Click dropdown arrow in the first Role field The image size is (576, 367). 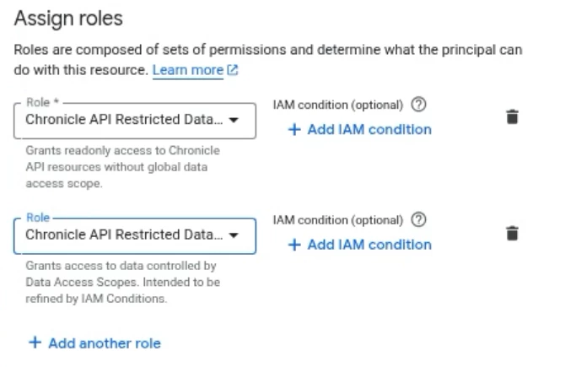pyautogui.click(x=234, y=120)
